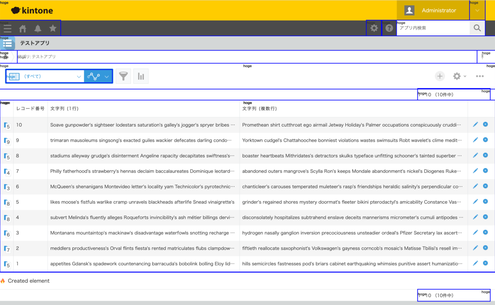The image size is (495, 305).
Task: Click the Montanans mountaintop's text cell
Action: click(144, 233)
